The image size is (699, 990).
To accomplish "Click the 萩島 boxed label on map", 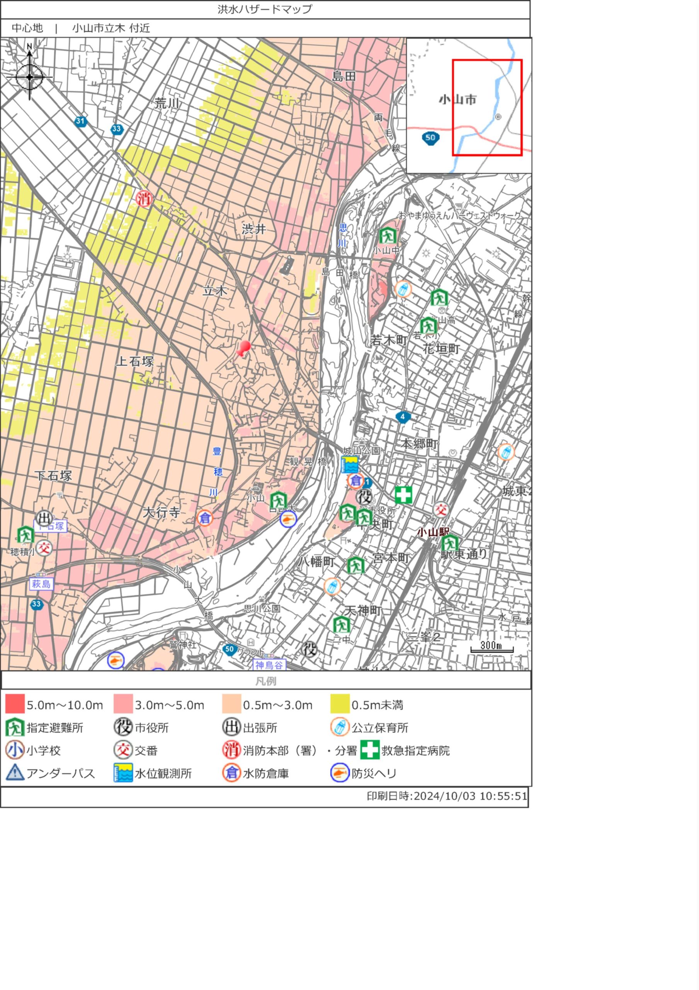I will click(x=41, y=584).
